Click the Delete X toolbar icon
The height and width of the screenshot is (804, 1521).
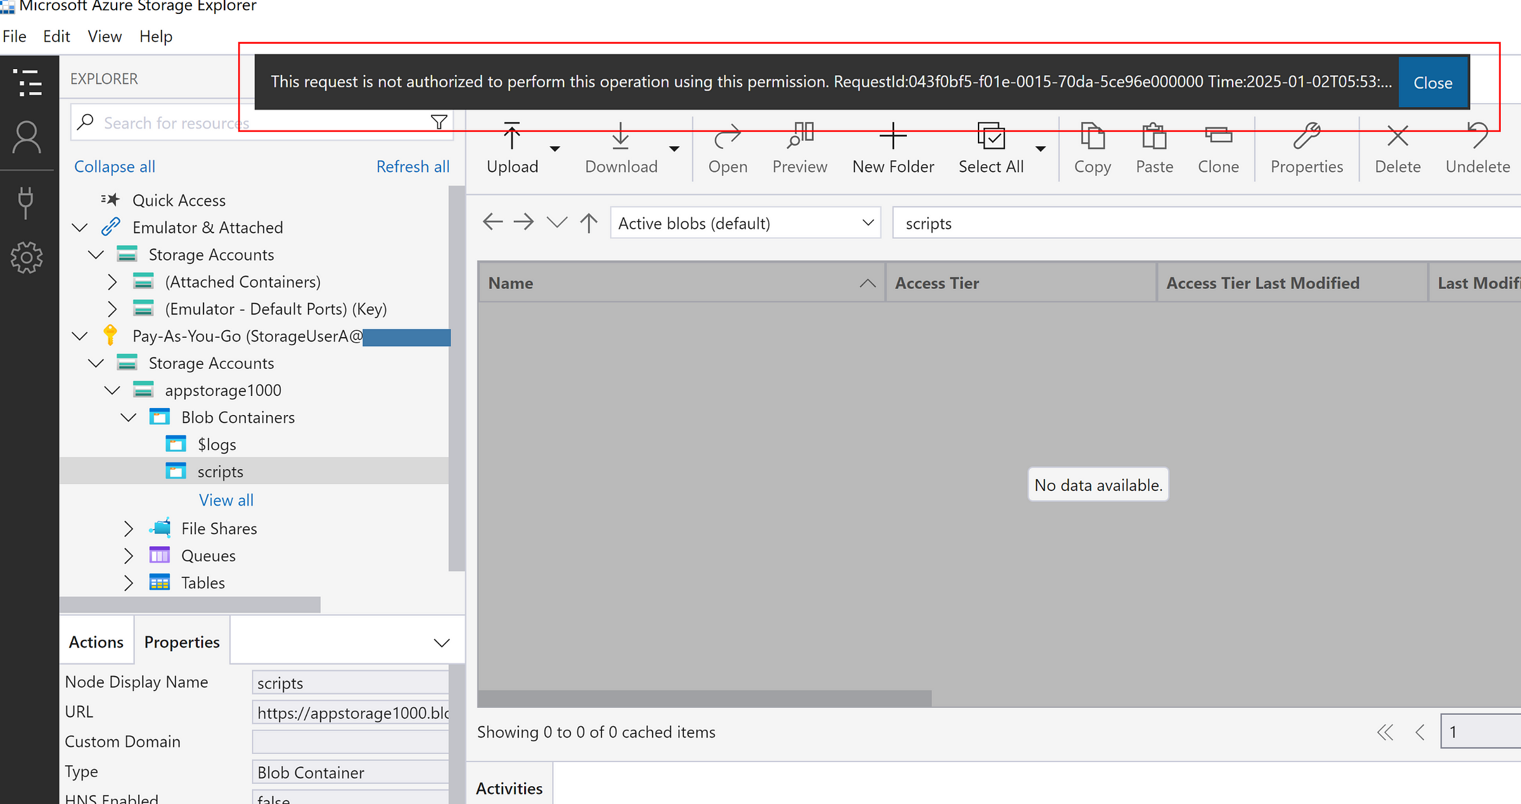tap(1398, 136)
